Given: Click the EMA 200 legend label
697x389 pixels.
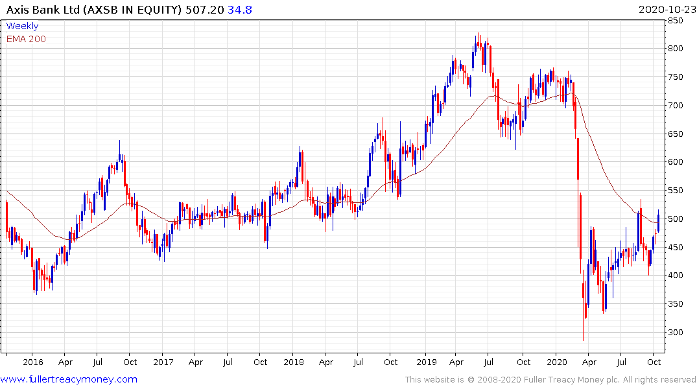Looking at the screenshot, I should click(x=26, y=39).
